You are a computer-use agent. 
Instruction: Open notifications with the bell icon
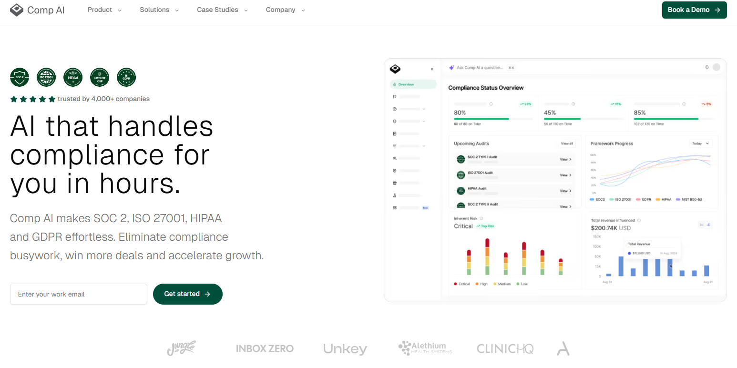point(707,67)
